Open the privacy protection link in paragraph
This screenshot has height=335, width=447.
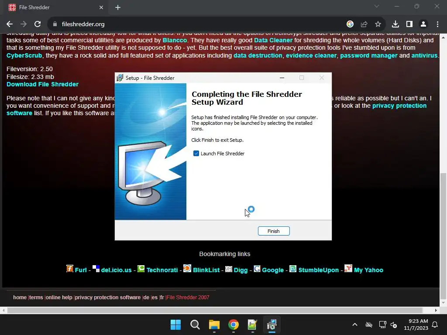[x=399, y=106]
